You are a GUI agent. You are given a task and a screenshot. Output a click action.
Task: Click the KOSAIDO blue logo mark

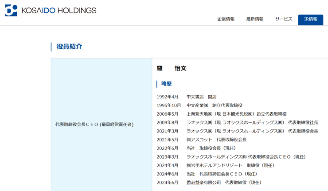pyautogui.click(x=11, y=10)
